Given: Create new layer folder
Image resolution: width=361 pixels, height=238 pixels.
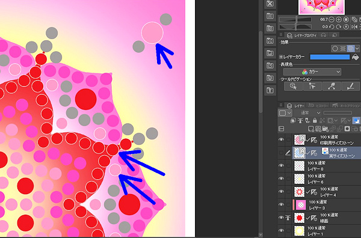Looking at the screenshot, I should pyautogui.click(x=326, y=129).
